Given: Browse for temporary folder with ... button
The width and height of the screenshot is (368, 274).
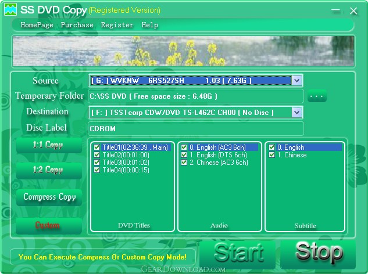Looking at the screenshot, I should pos(317,96).
